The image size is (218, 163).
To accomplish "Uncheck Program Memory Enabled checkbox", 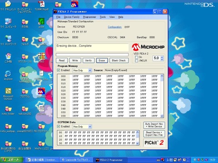I will pos(59,70).
